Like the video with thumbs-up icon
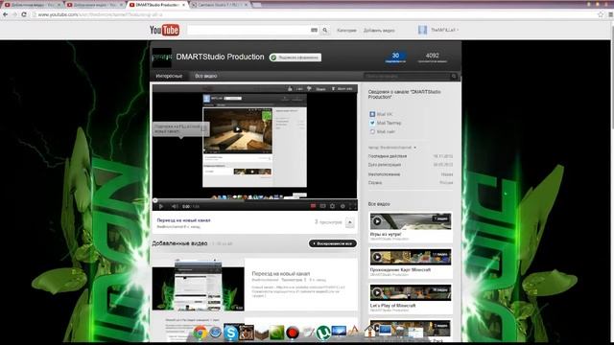Image resolution: width=614 pixels, height=345 pixels. [290, 89]
